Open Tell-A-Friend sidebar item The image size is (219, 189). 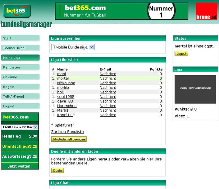(20, 97)
